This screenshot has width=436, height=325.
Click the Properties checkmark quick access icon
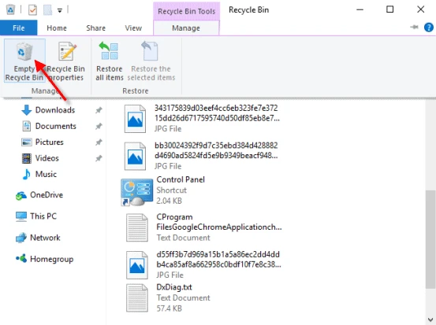[x=32, y=10]
